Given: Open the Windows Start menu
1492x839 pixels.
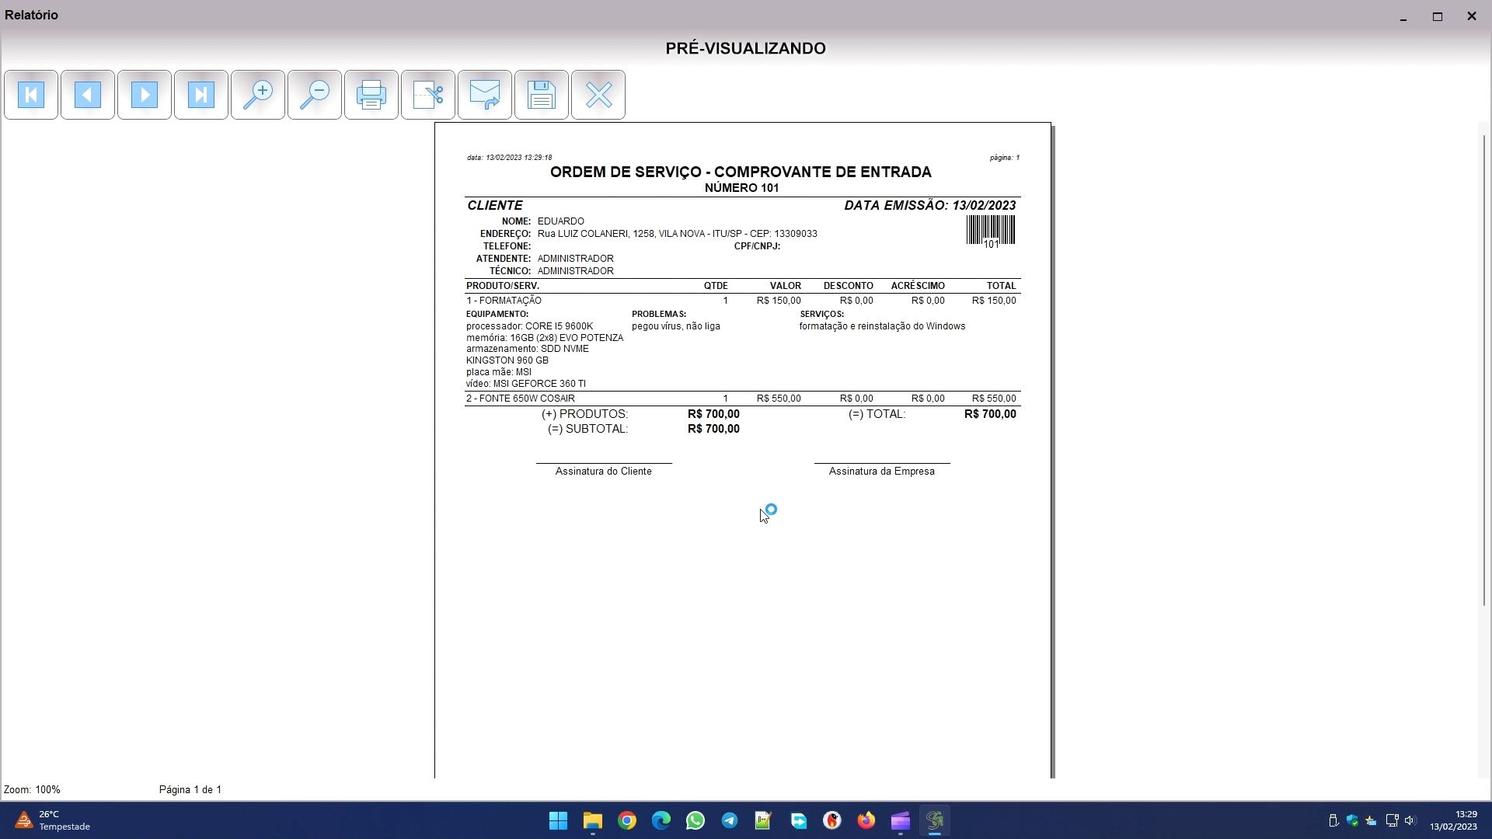Looking at the screenshot, I should (x=558, y=820).
